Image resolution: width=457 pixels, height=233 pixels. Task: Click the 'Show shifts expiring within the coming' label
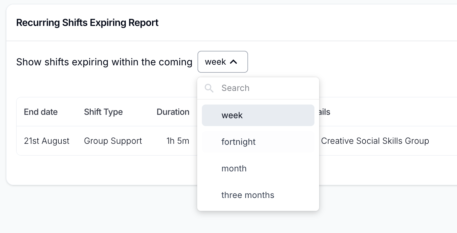point(104,62)
